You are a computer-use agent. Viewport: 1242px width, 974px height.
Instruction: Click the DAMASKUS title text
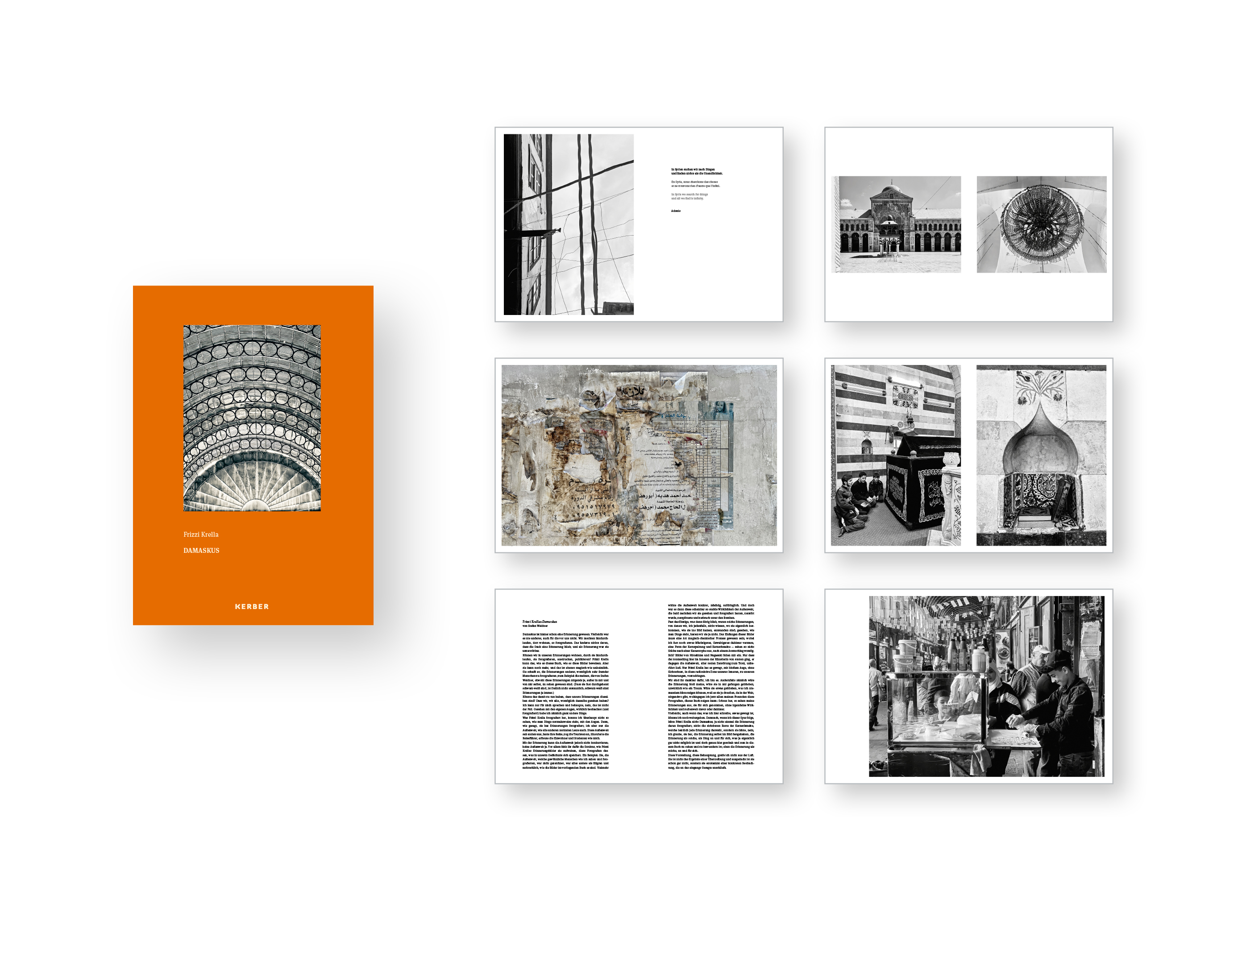pos(201,550)
